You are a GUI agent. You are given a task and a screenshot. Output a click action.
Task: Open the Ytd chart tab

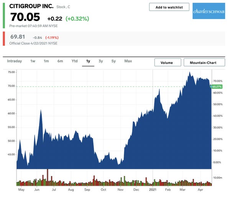[74, 61]
